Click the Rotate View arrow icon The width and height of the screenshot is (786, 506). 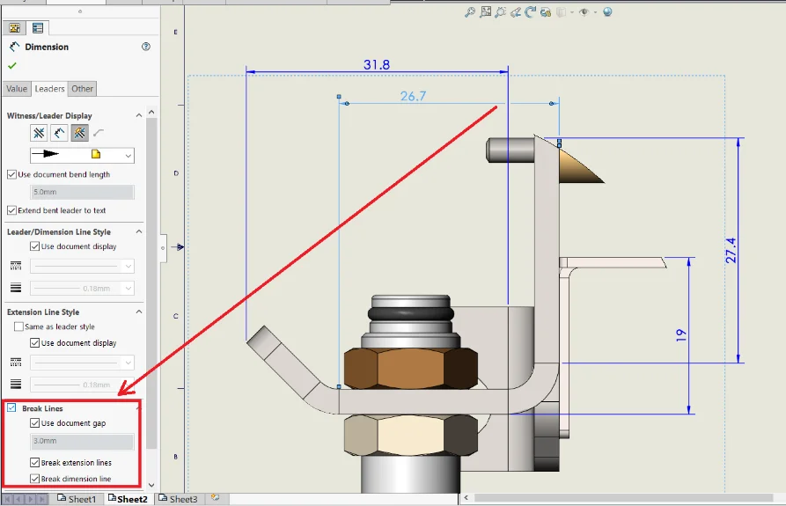529,12
